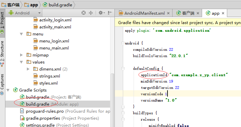Fold the defaultConfig block in gutter
The height and width of the screenshot is (127, 241).
(x=123, y=69)
